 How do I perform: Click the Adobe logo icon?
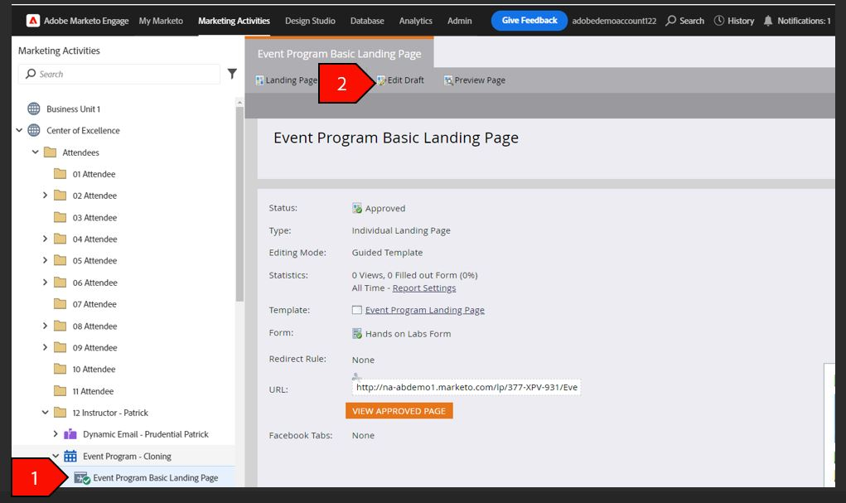pyautogui.click(x=33, y=21)
